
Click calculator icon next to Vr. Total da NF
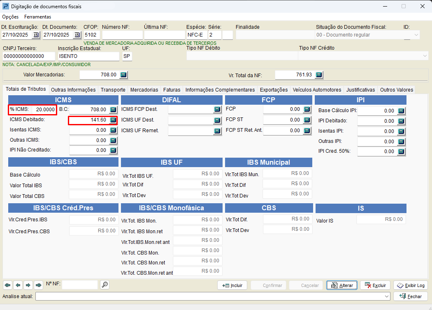(319, 75)
